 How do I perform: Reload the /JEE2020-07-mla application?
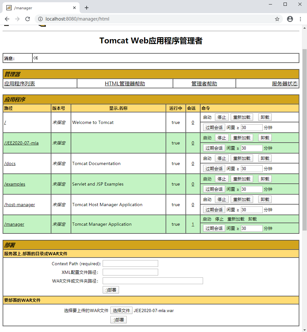[242, 138]
